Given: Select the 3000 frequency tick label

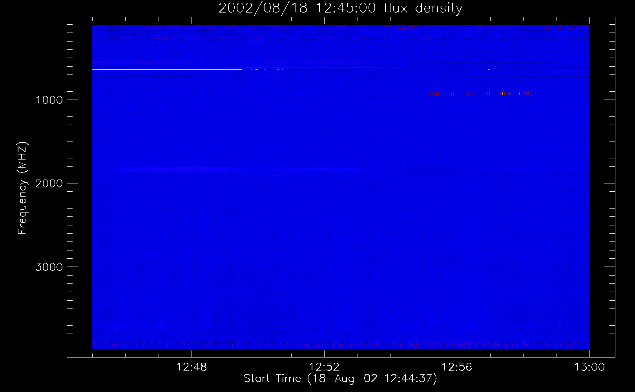Looking at the screenshot, I should coord(49,267).
